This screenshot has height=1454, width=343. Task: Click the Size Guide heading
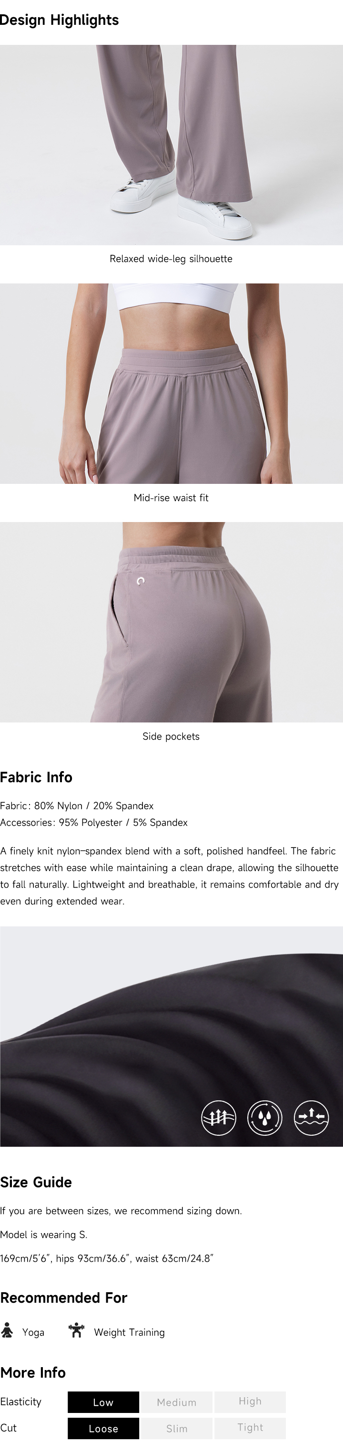(36, 1182)
